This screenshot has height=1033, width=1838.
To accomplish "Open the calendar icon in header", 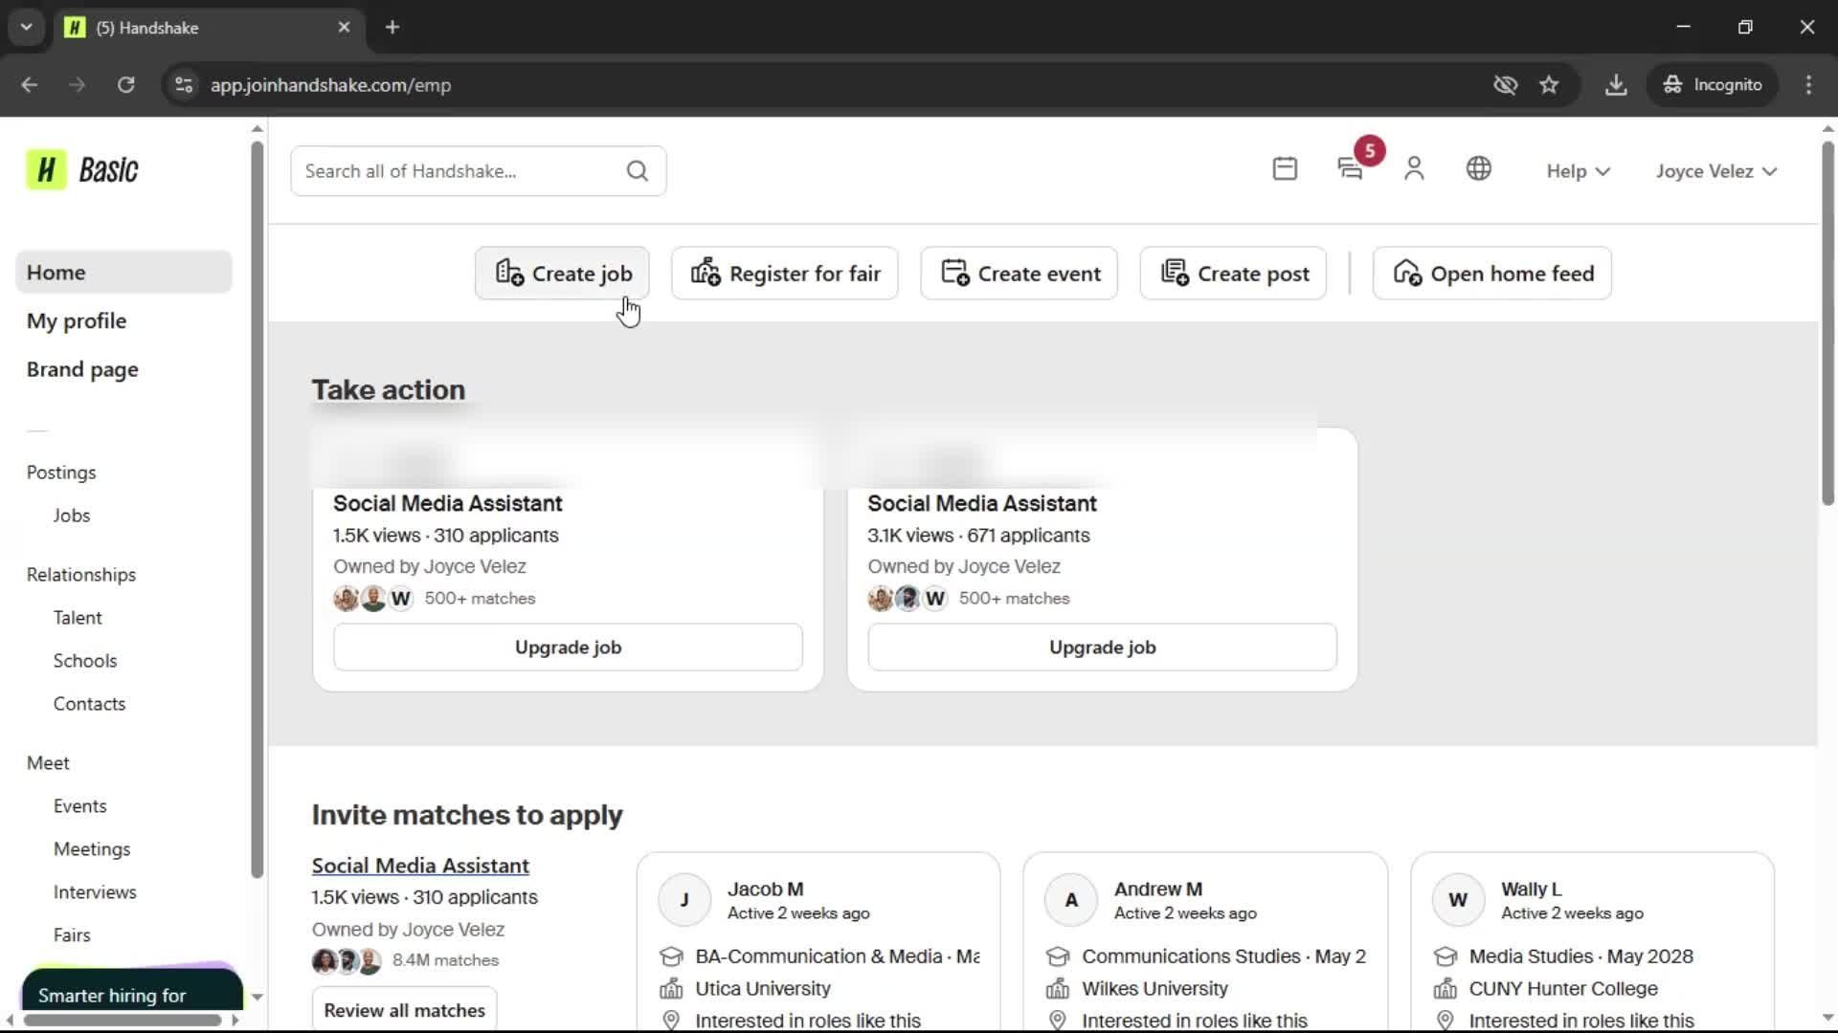I will click(x=1285, y=169).
